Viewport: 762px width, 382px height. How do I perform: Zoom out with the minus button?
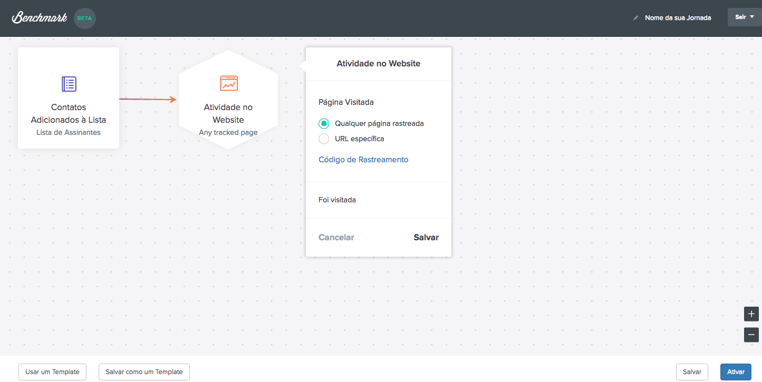[751, 335]
